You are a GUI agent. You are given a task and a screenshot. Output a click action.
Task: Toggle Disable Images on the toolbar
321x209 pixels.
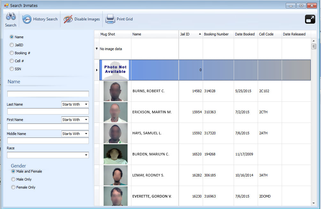point(82,19)
